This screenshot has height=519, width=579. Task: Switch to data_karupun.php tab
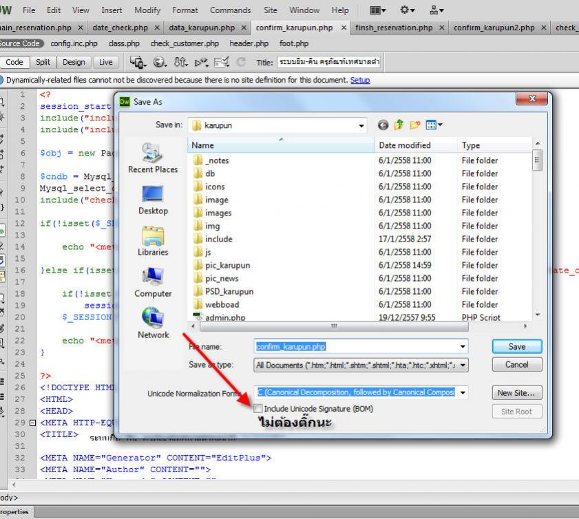click(x=202, y=28)
